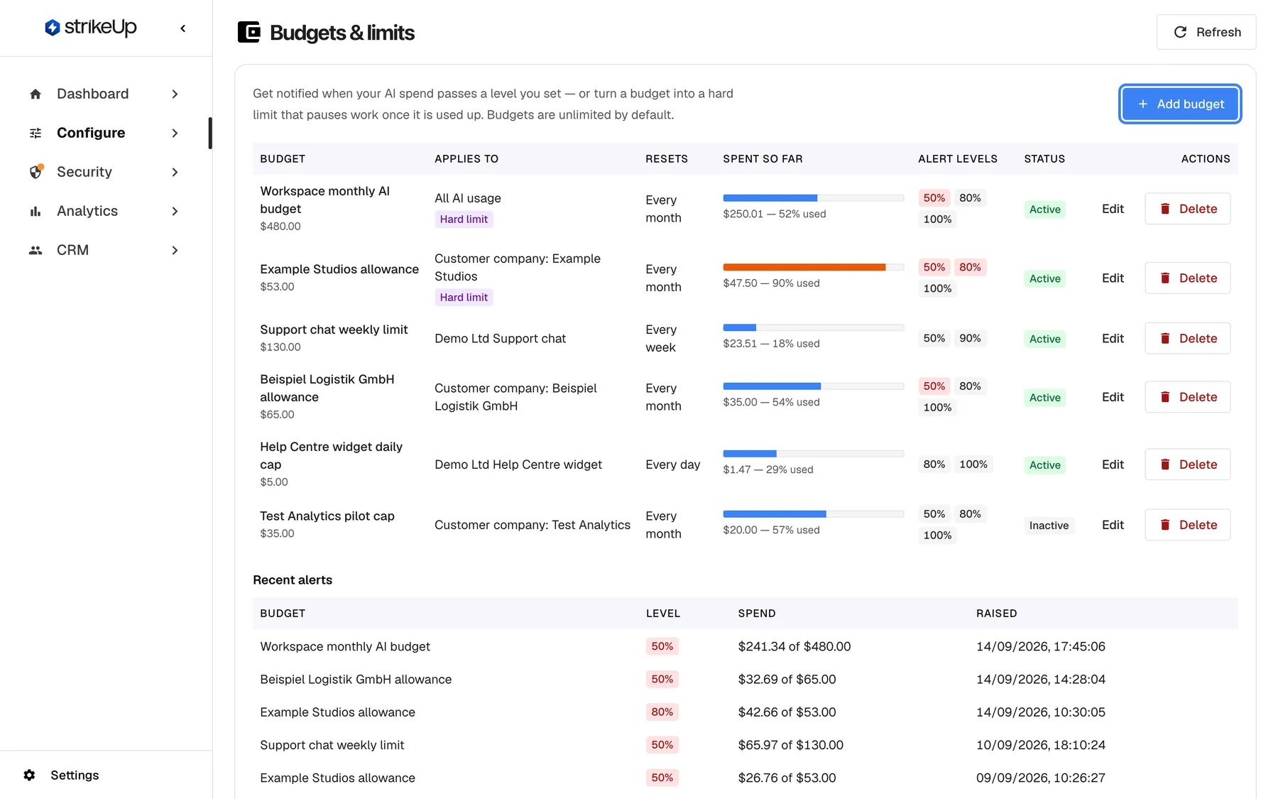
Task: Edit the Test Analytics pilot cap
Action: 1113,525
